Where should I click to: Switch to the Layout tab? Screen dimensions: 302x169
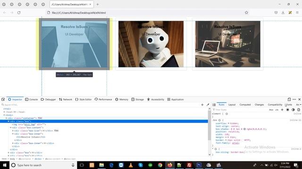click(x=232, y=105)
